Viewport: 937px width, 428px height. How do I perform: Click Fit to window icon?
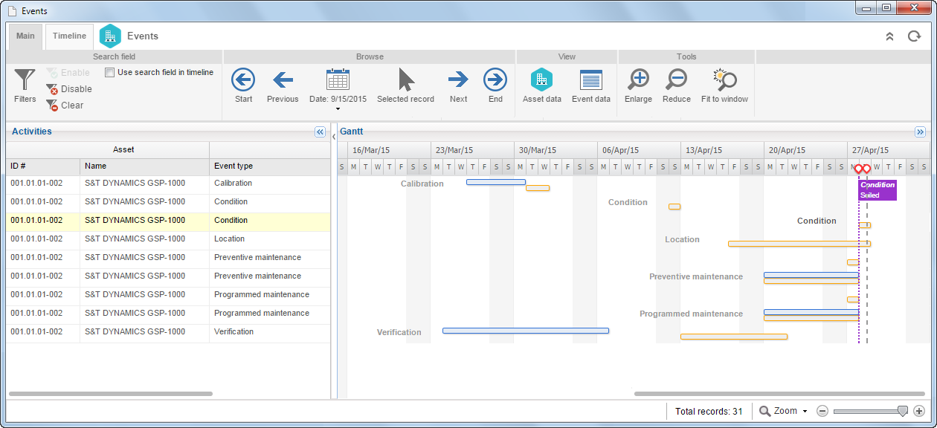(724, 85)
